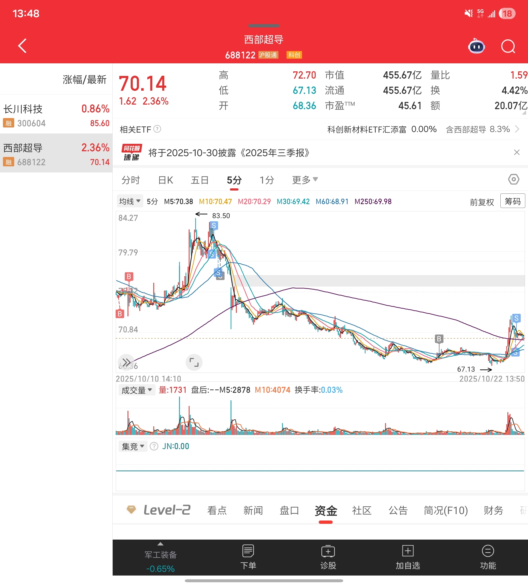This screenshot has height=586, width=528.
Task: Expand the 更多 timeframe dropdown
Action: click(305, 180)
